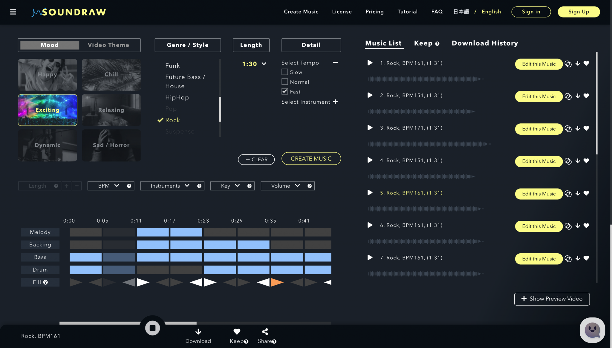Image resolution: width=612 pixels, height=348 pixels.
Task: Open the Pricing page from the top menu
Action: coord(375,12)
